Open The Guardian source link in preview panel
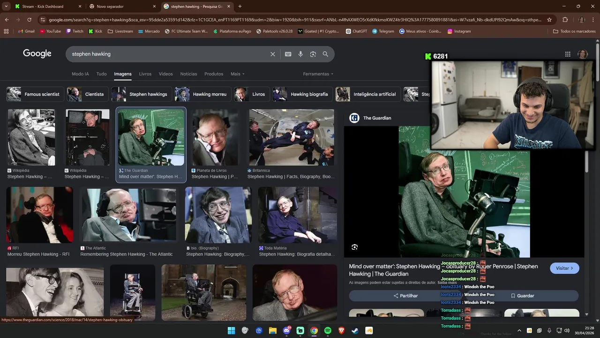The image size is (600, 338). [370, 118]
